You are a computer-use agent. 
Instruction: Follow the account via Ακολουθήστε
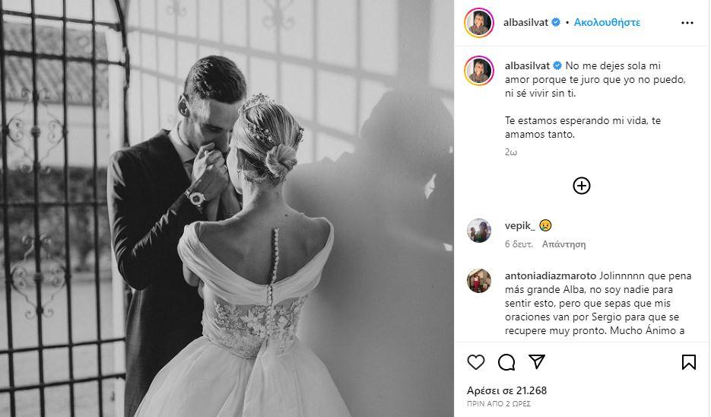607,22
